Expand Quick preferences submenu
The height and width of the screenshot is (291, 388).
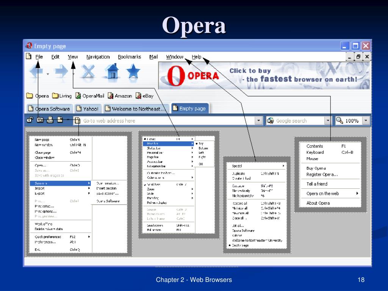(x=60, y=237)
